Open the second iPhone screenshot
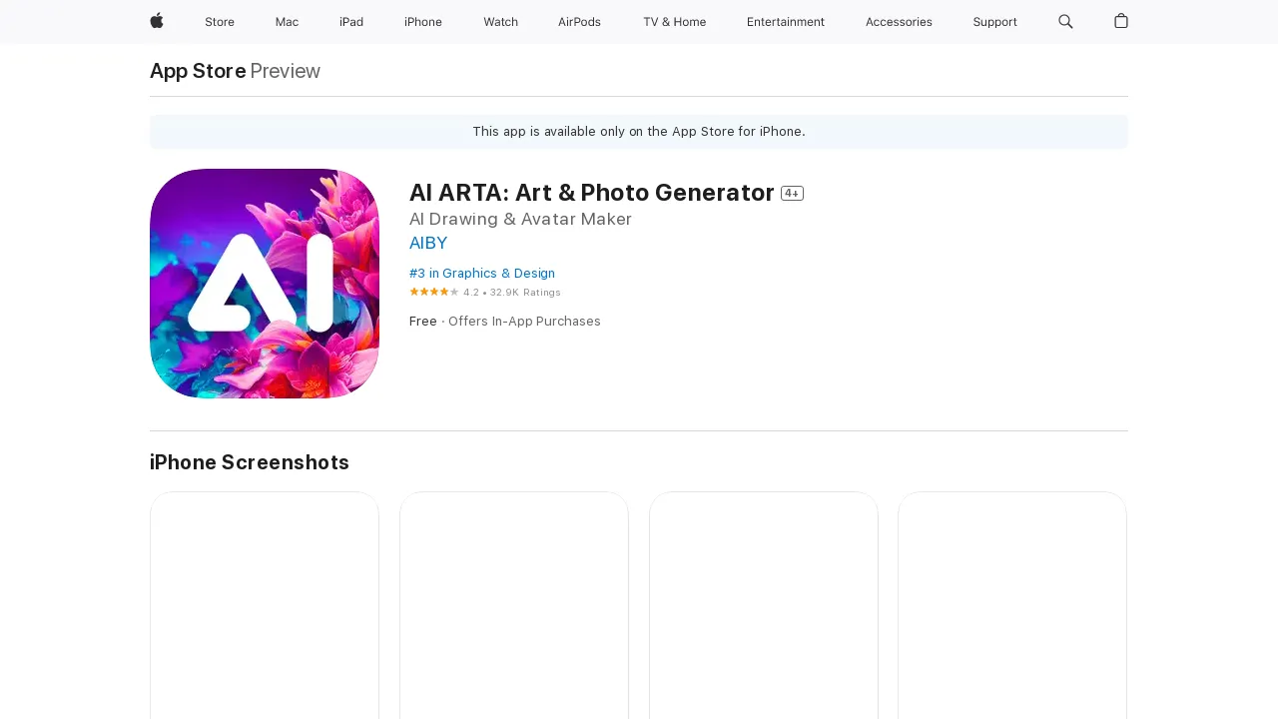The image size is (1278, 719). [514, 605]
